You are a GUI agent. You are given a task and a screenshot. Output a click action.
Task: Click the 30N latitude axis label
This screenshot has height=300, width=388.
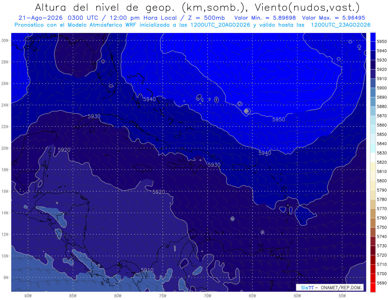tap(5, 40)
